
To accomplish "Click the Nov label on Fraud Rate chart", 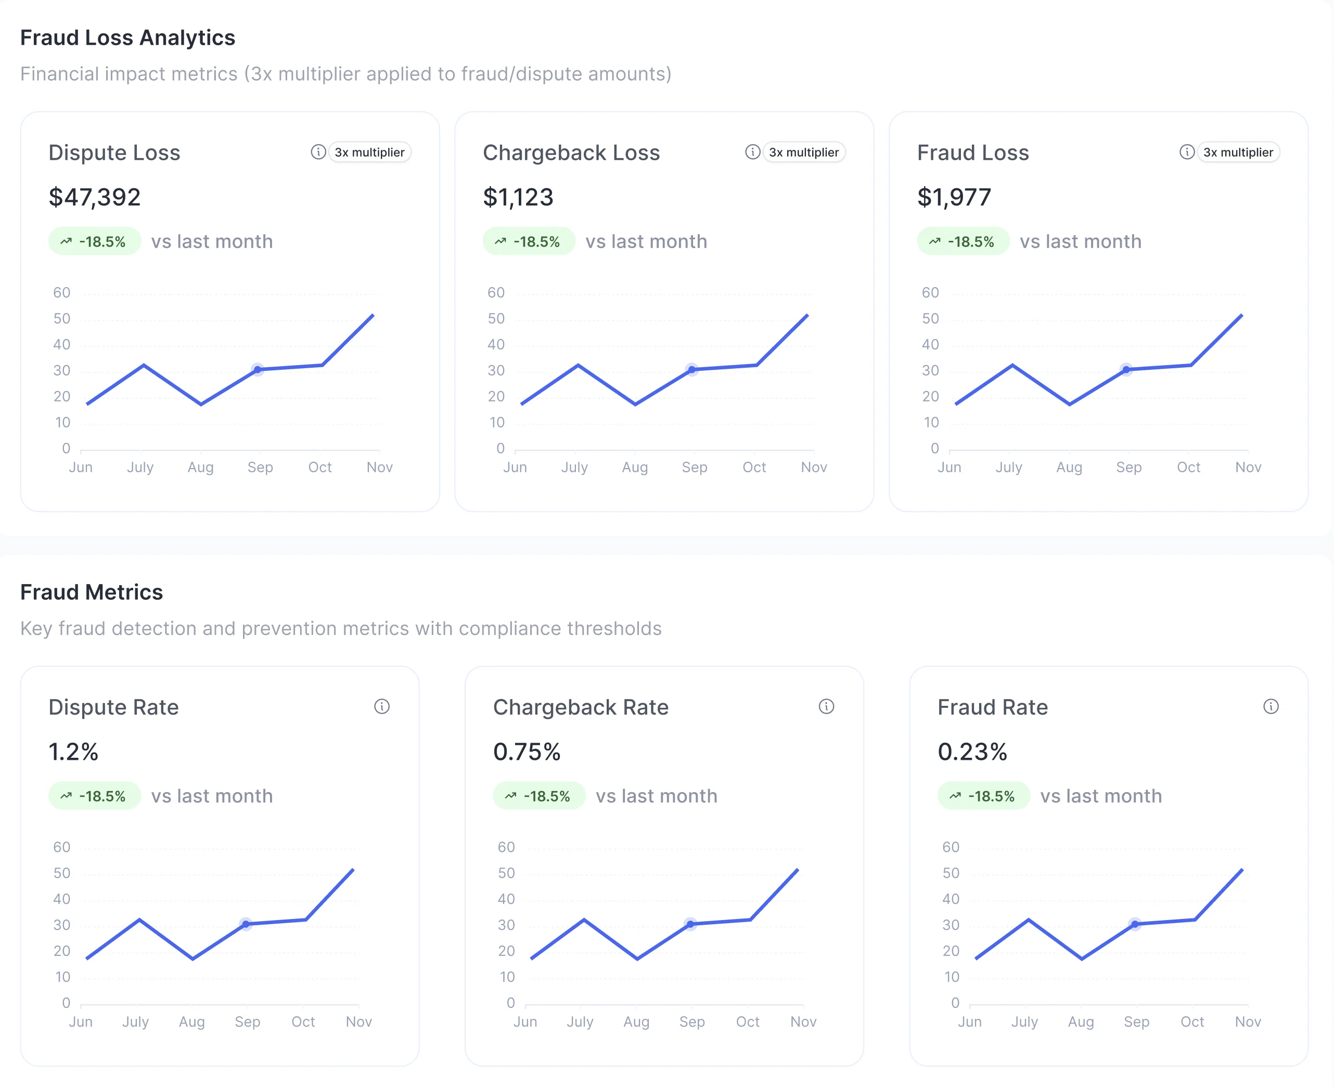I will (1247, 1021).
